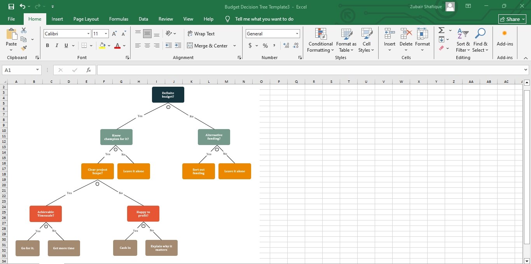Click the Increase Decimal icon
531x264 pixels.
tap(286, 45)
